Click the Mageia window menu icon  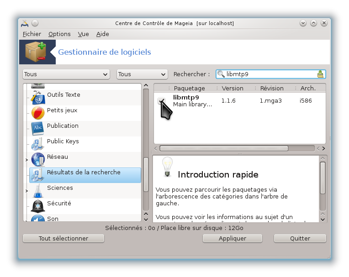click(25, 23)
